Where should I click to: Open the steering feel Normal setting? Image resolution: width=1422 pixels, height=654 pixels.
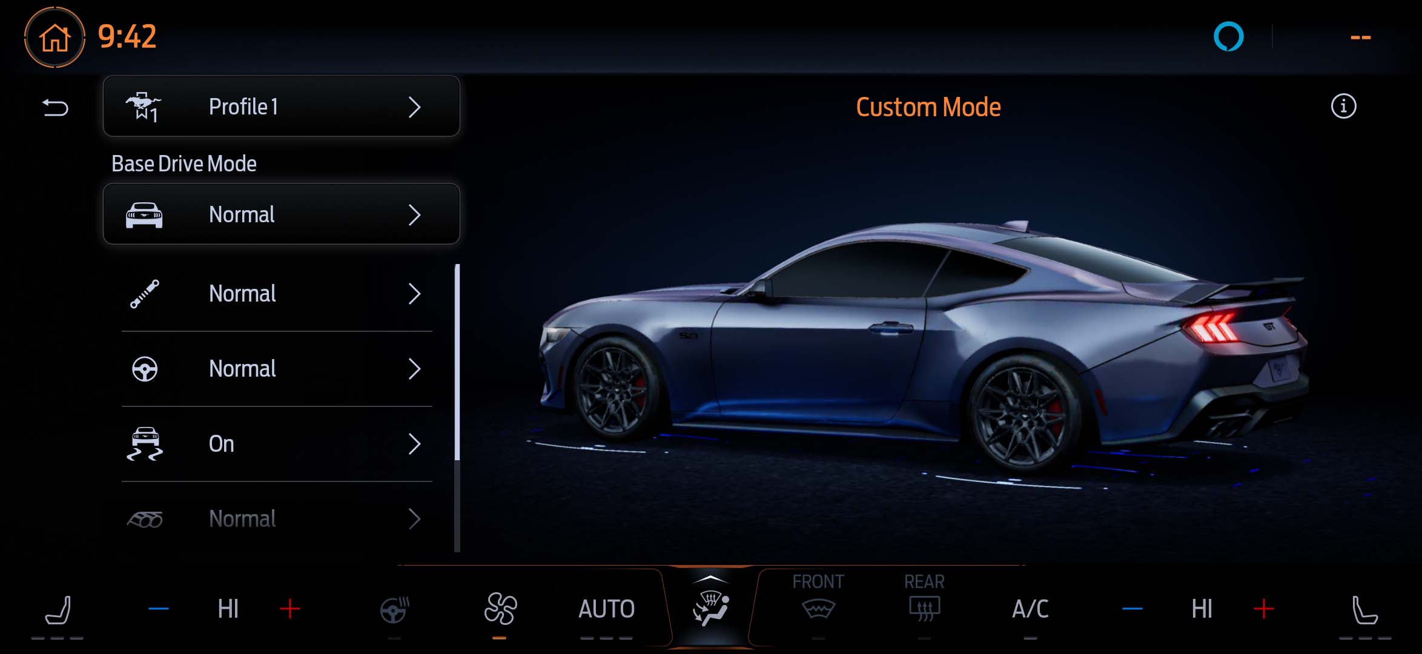277,369
